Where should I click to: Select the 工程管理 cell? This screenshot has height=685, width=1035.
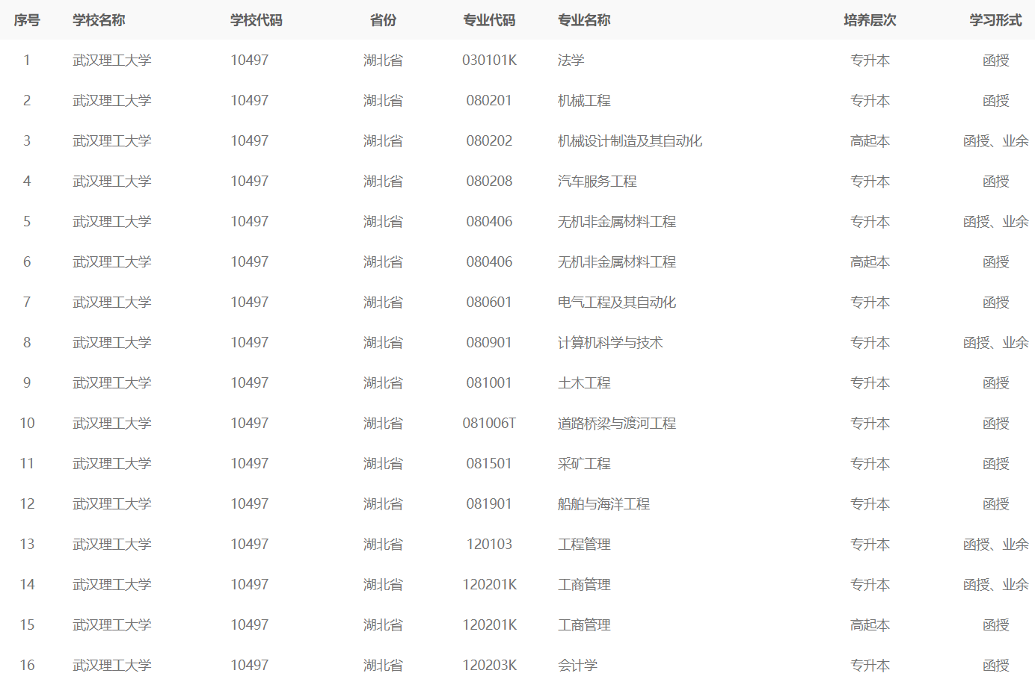pos(584,545)
